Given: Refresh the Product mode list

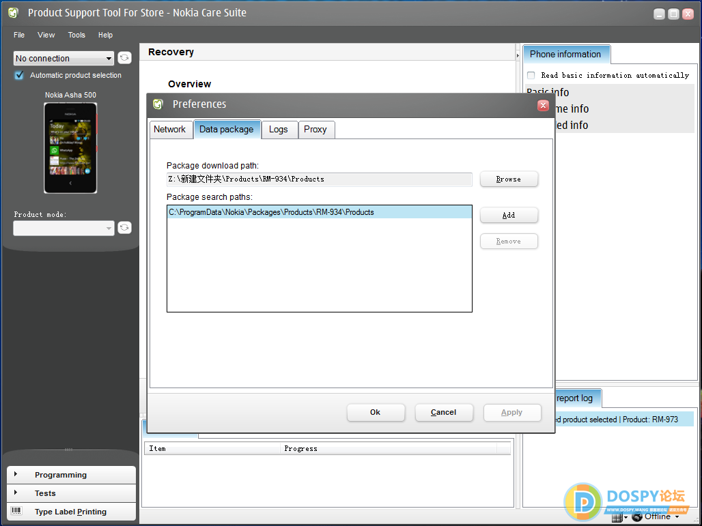Looking at the screenshot, I should [124, 228].
